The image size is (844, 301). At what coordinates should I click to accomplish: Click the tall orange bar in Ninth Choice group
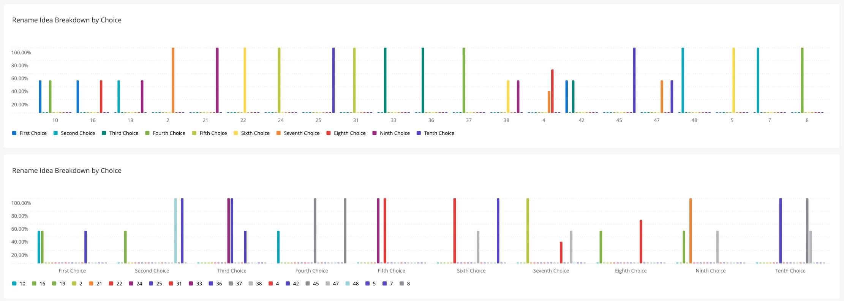click(691, 231)
